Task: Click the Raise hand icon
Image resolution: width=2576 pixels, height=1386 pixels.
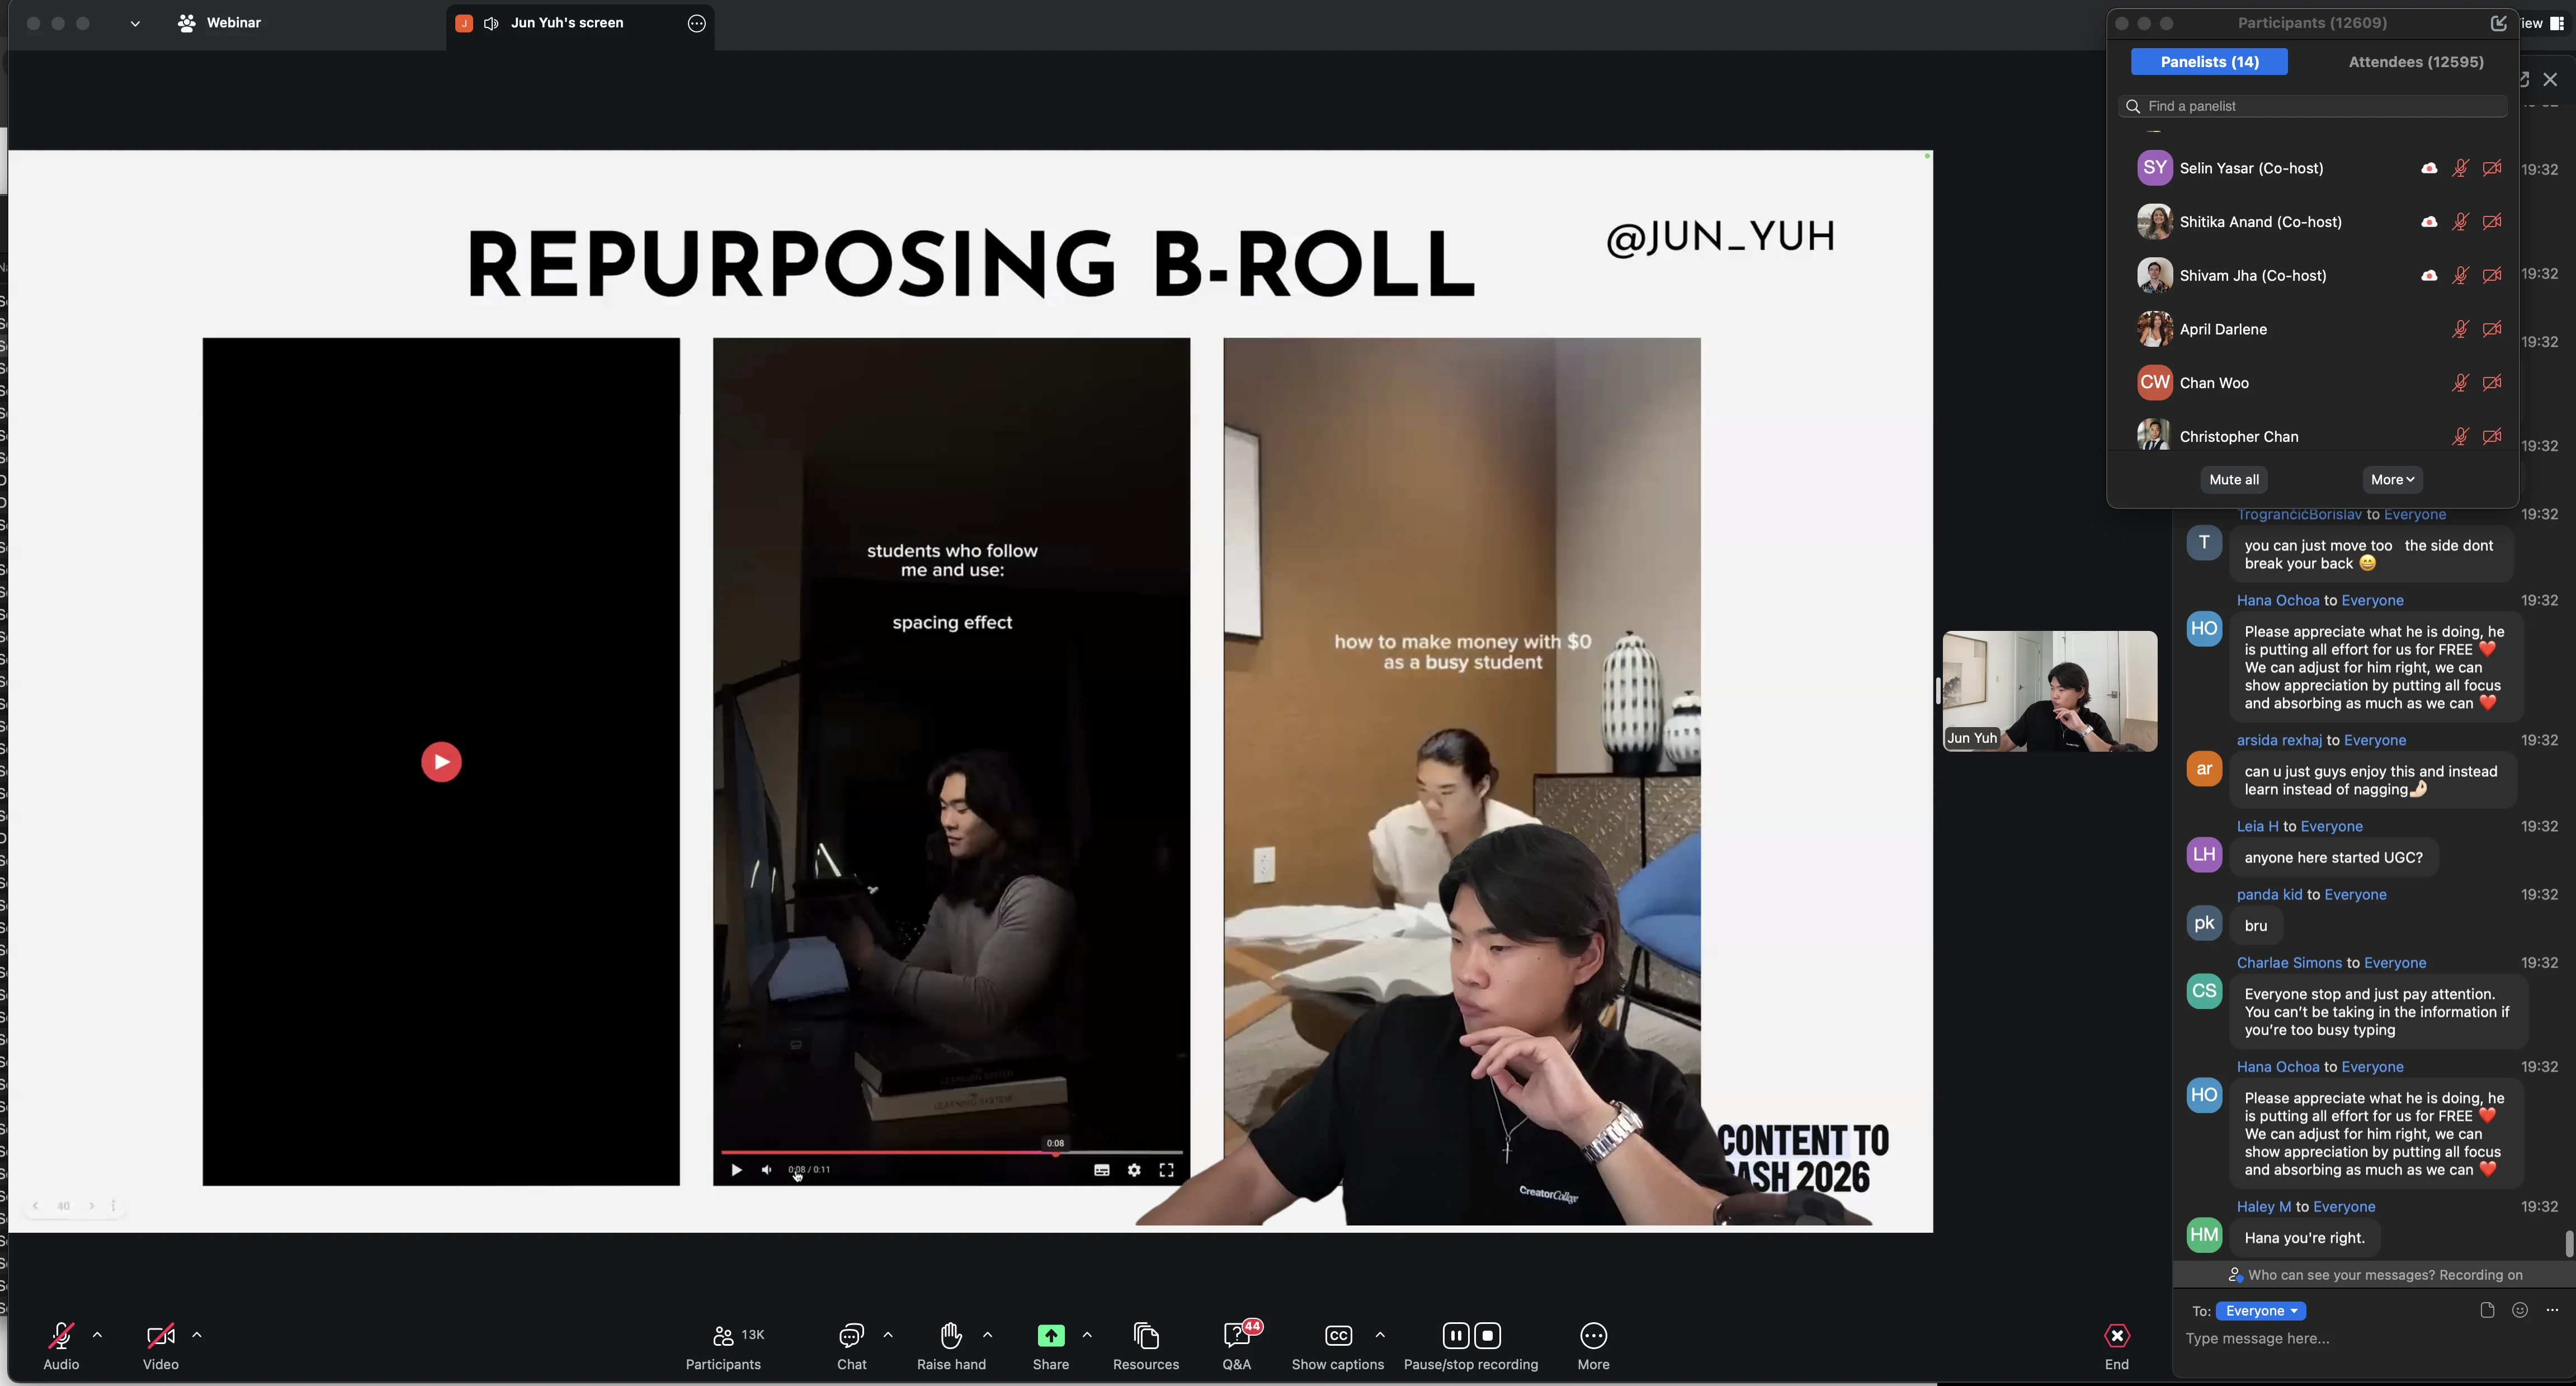Action: (950, 1336)
